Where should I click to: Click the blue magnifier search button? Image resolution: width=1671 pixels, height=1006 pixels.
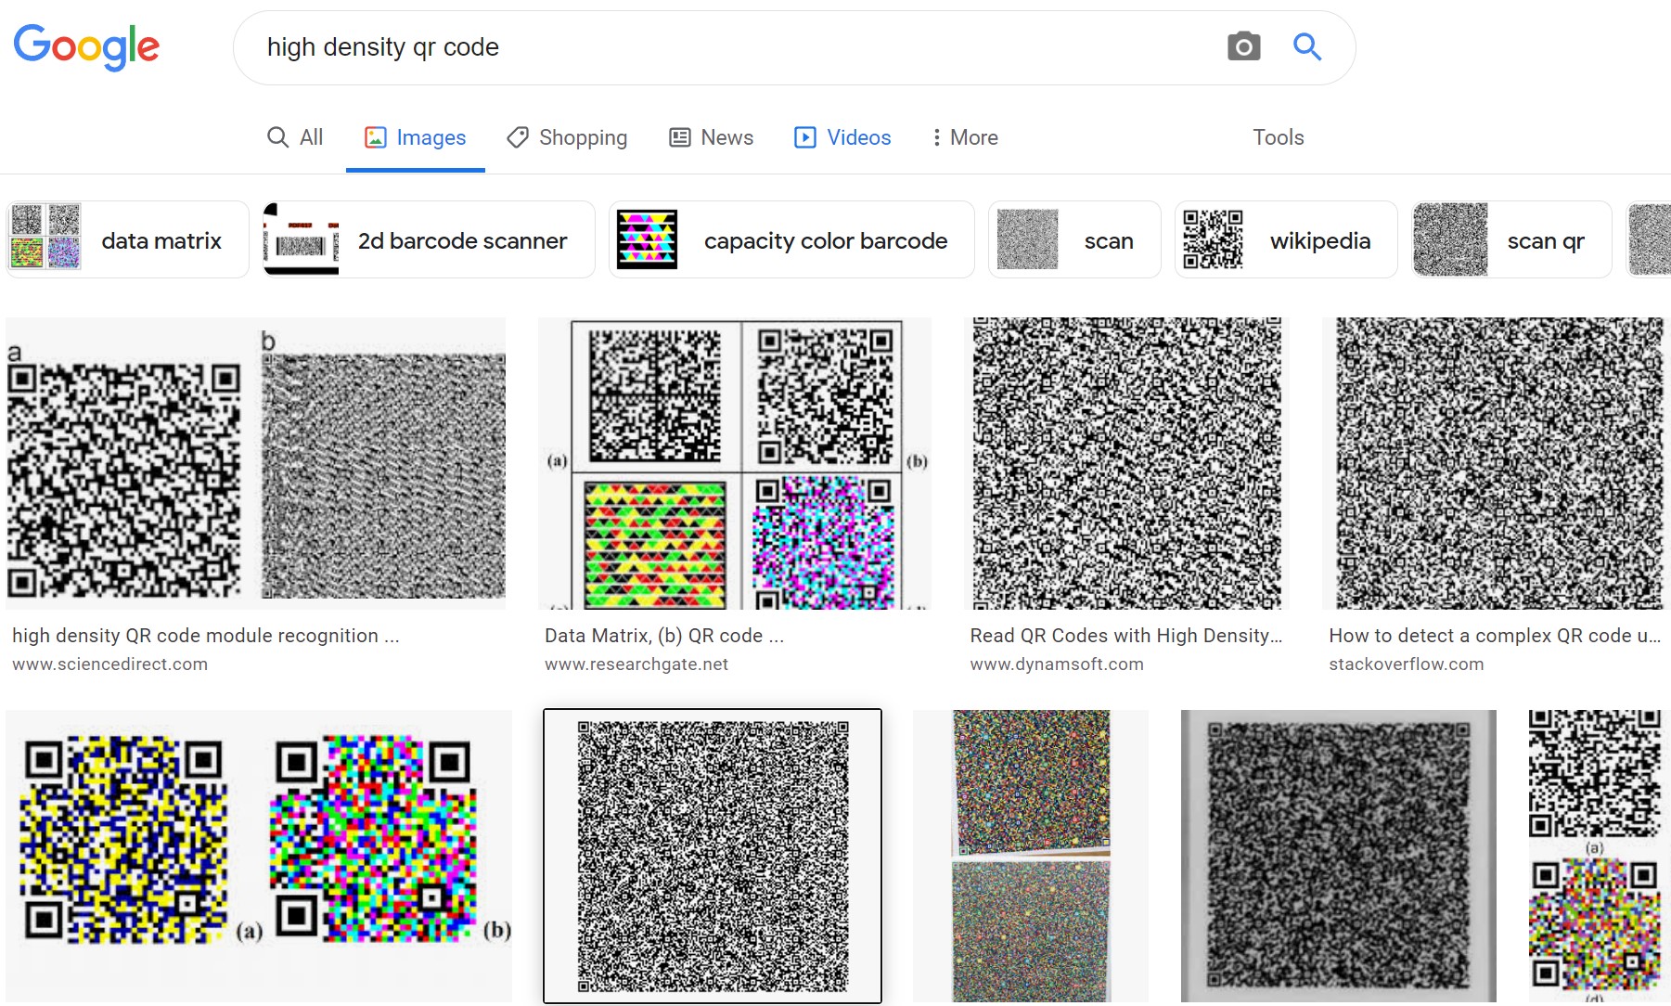click(1306, 46)
